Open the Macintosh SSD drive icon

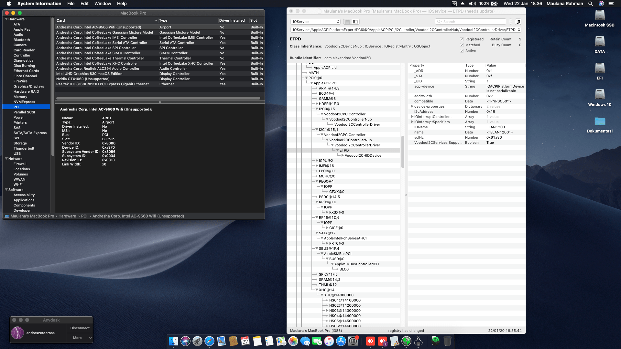point(599,16)
